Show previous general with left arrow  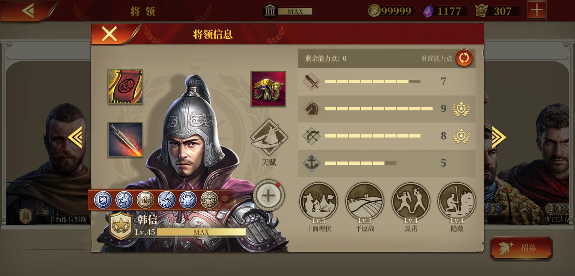click(75, 137)
